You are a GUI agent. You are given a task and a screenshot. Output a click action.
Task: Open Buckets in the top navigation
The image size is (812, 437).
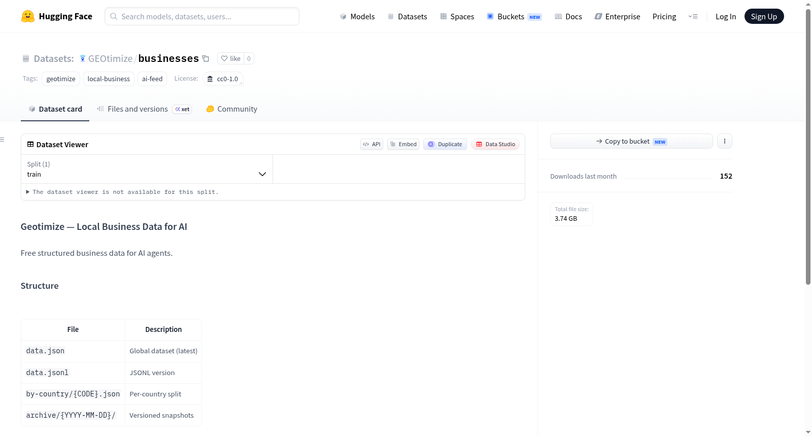[514, 16]
